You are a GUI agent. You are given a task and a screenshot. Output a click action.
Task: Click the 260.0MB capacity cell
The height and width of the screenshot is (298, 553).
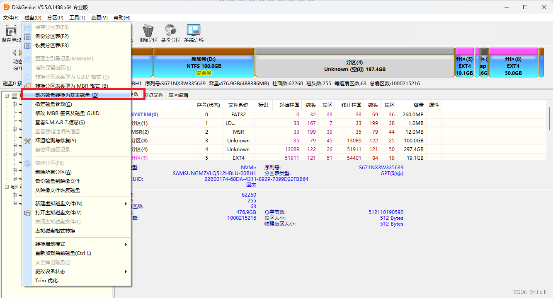click(x=413, y=115)
